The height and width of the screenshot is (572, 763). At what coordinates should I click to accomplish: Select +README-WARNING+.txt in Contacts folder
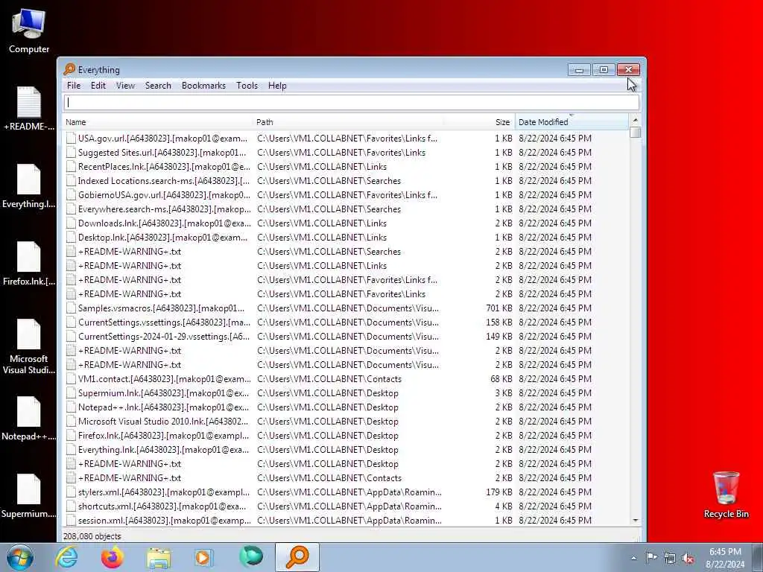click(346, 478)
